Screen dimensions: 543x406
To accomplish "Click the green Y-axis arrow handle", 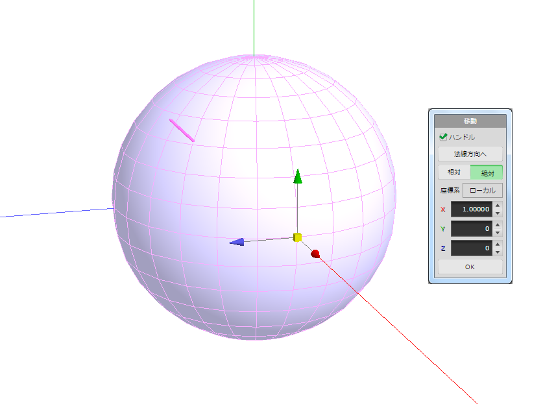I will [297, 177].
